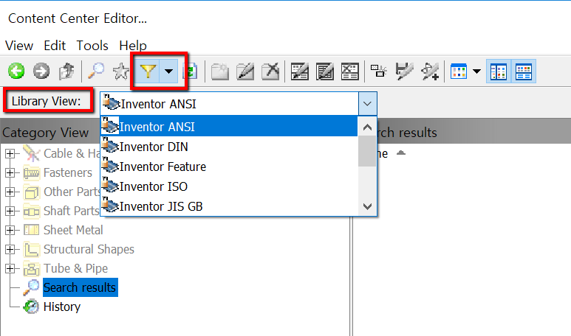
Task: Click the Family Properties table icon
Action: click(300, 71)
